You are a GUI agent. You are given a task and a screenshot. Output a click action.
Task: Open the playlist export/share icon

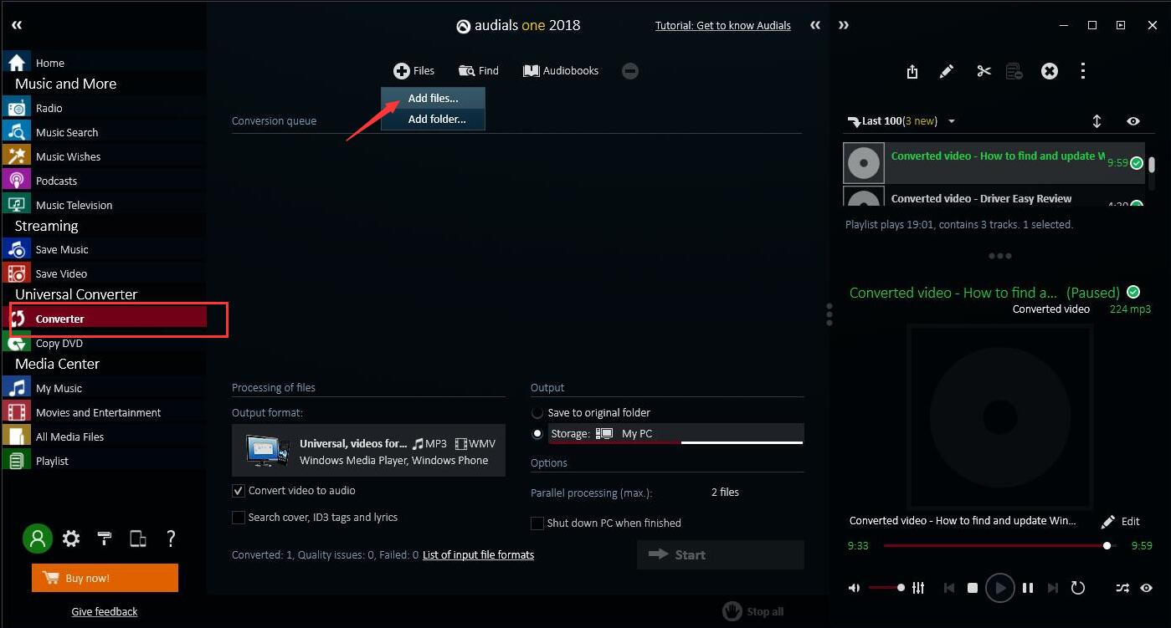pos(912,71)
